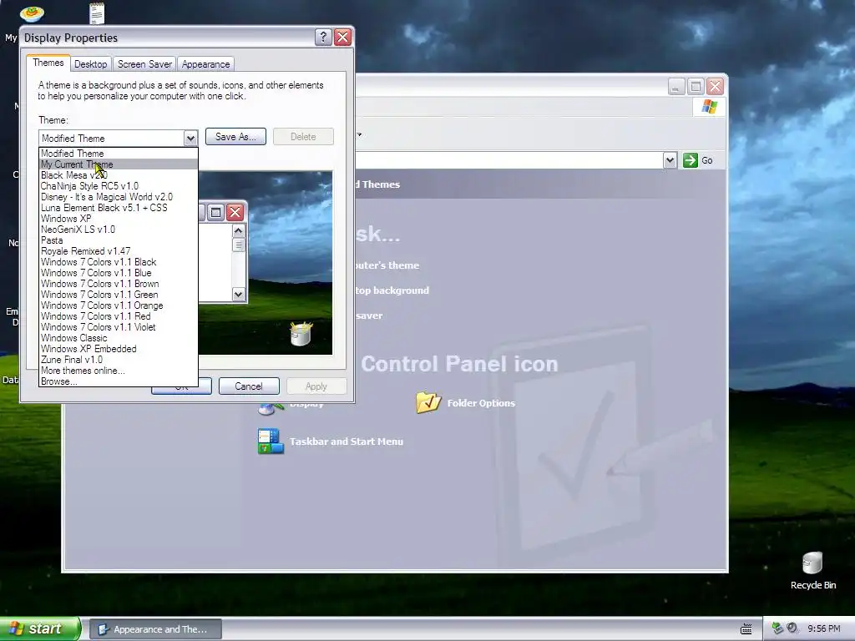Open the Screen Saver tab
The width and height of the screenshot is (855, 641).
point(144,64)
